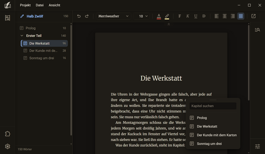Click the chapter tree vertical scrollbar
This screenshot has width=265, height=154.
point(71,80)
